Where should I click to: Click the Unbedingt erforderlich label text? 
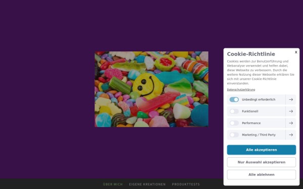[x=259, y=99]
